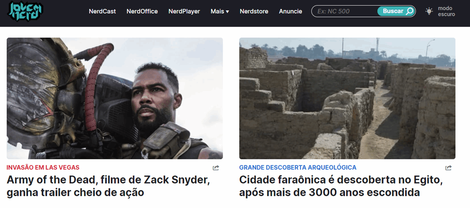Click the magnifying glass search icon

tap(409, 12)
